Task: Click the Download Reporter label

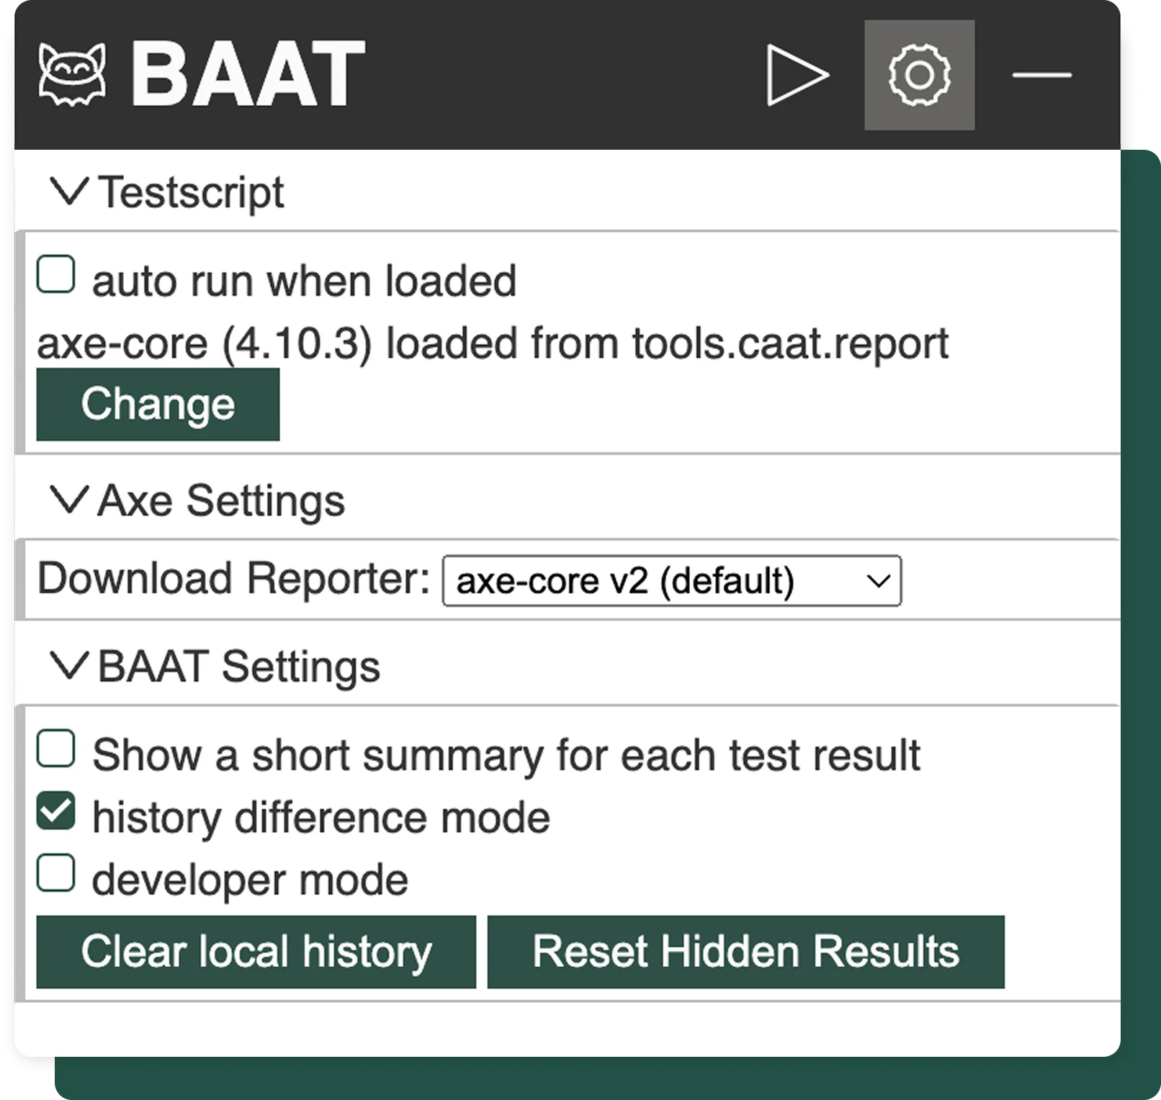Action: click(x=233, y=579)
